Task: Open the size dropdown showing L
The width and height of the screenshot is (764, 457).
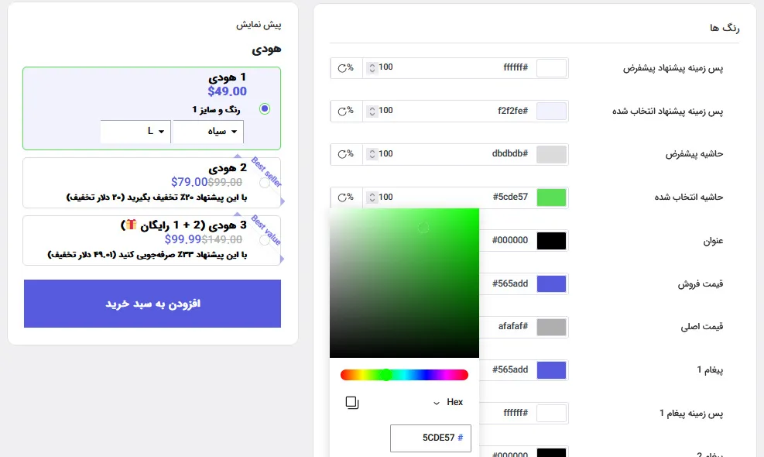Action: pos(135,132)
